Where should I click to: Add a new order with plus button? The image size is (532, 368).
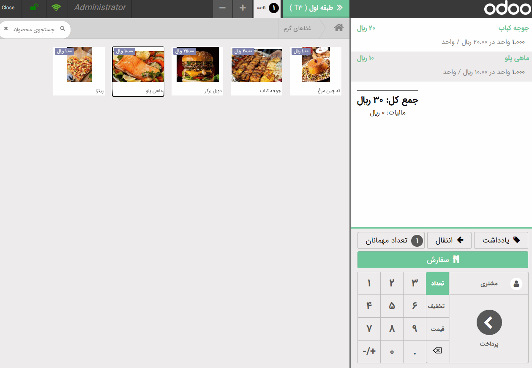point(243,8)
